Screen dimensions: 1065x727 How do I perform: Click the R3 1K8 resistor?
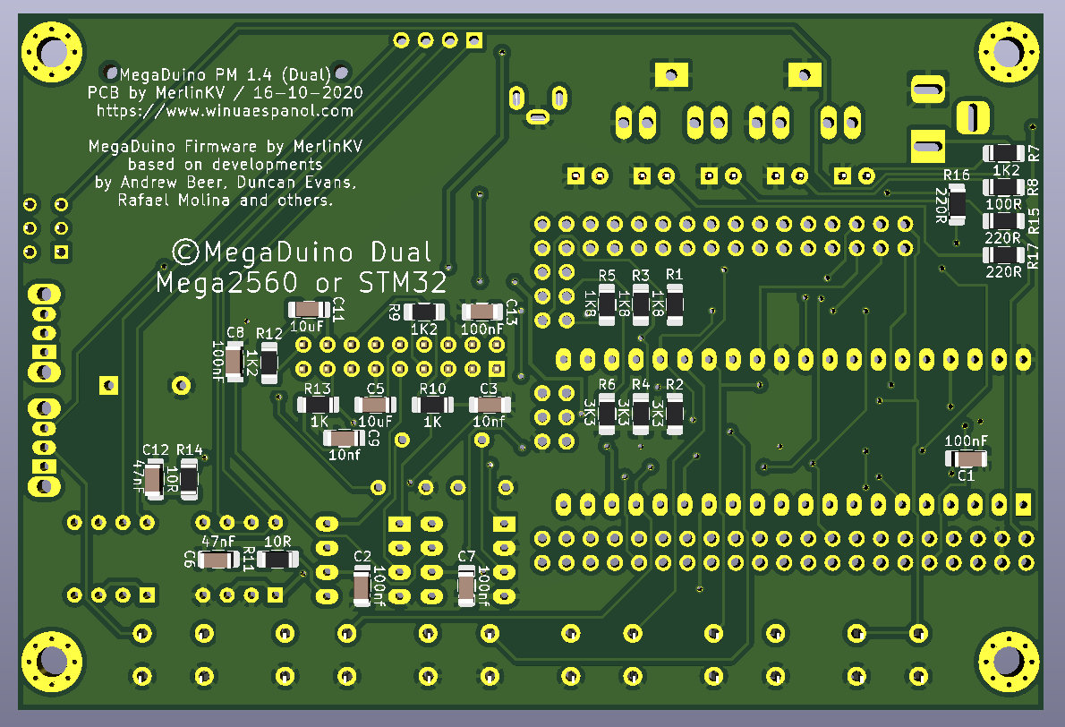[x=641, y=304]
